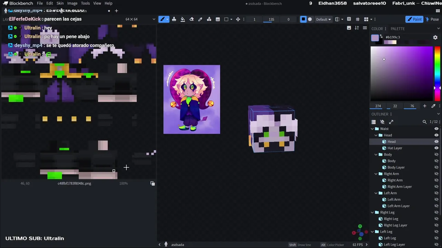Viewport: 442px width, 248px height.
Task: Open selection tool mode dropdown arrow
Action: click(231, 19)
